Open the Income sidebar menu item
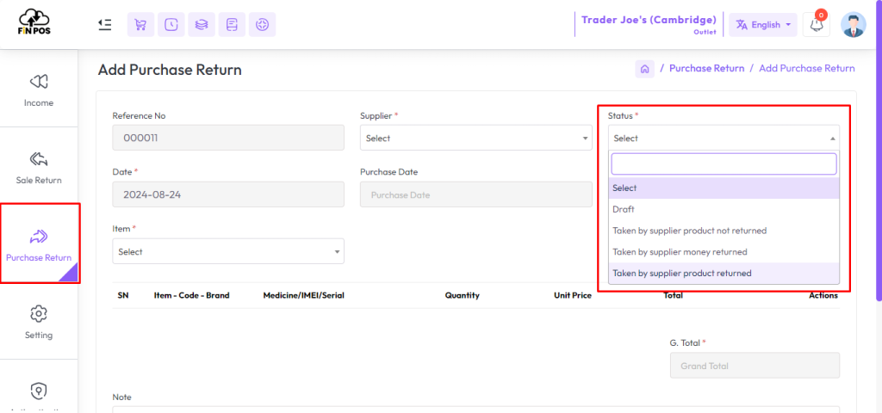 click(x=39, y=89)
